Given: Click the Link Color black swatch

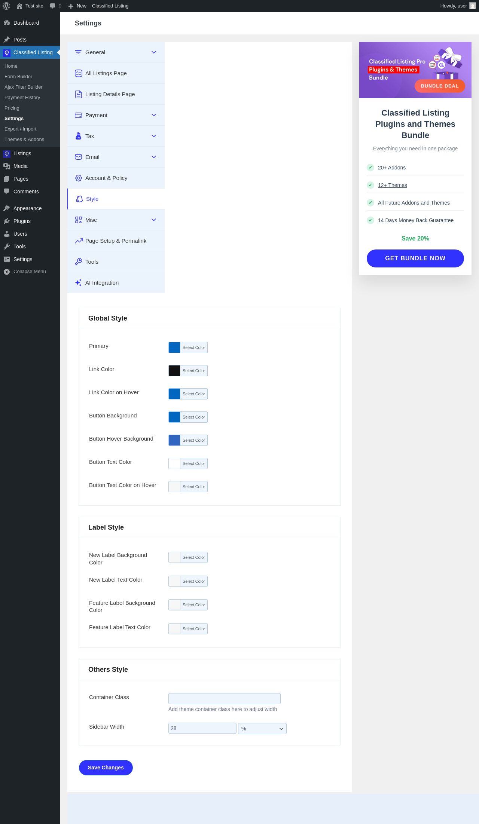Looking at the screenshot, I should (174, 371).
